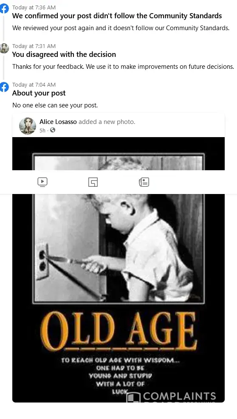Image resolution: width=237 pixels, height=419 pixels.
Task: Click the globe public audience icon
Action: (53, 130)
